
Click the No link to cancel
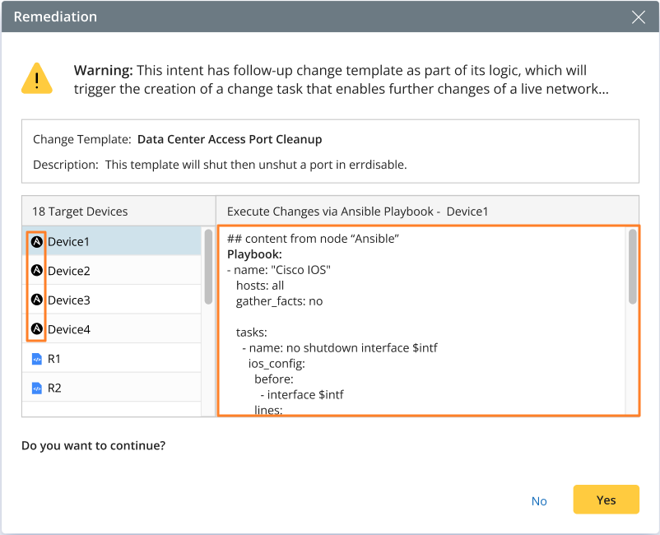539,500
